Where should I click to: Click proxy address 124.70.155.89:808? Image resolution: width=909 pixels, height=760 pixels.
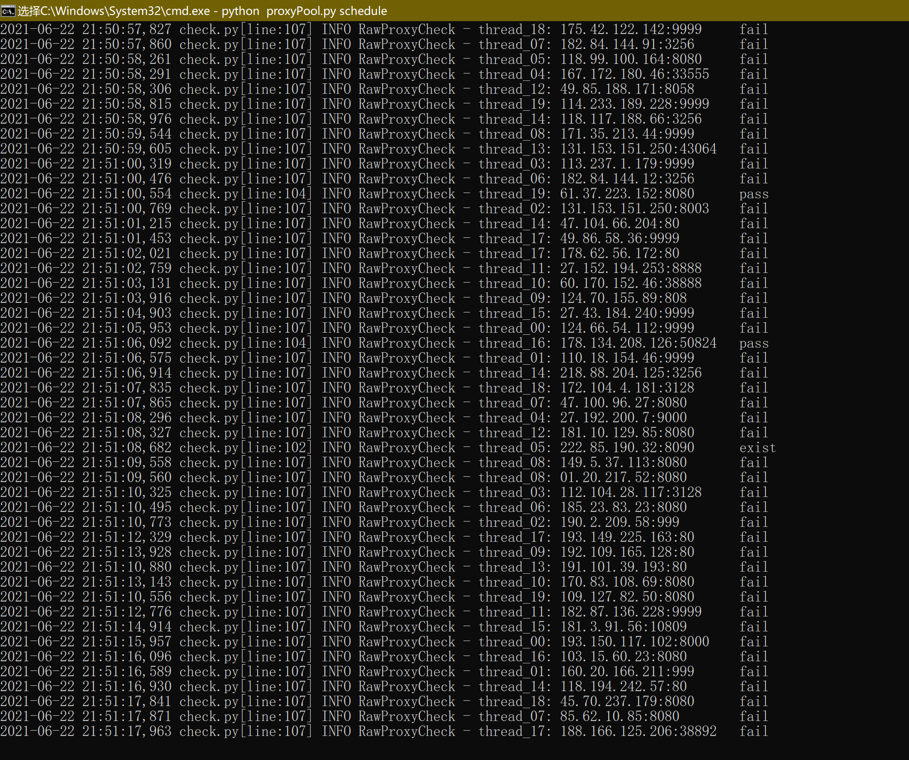(x=623, y=298)
